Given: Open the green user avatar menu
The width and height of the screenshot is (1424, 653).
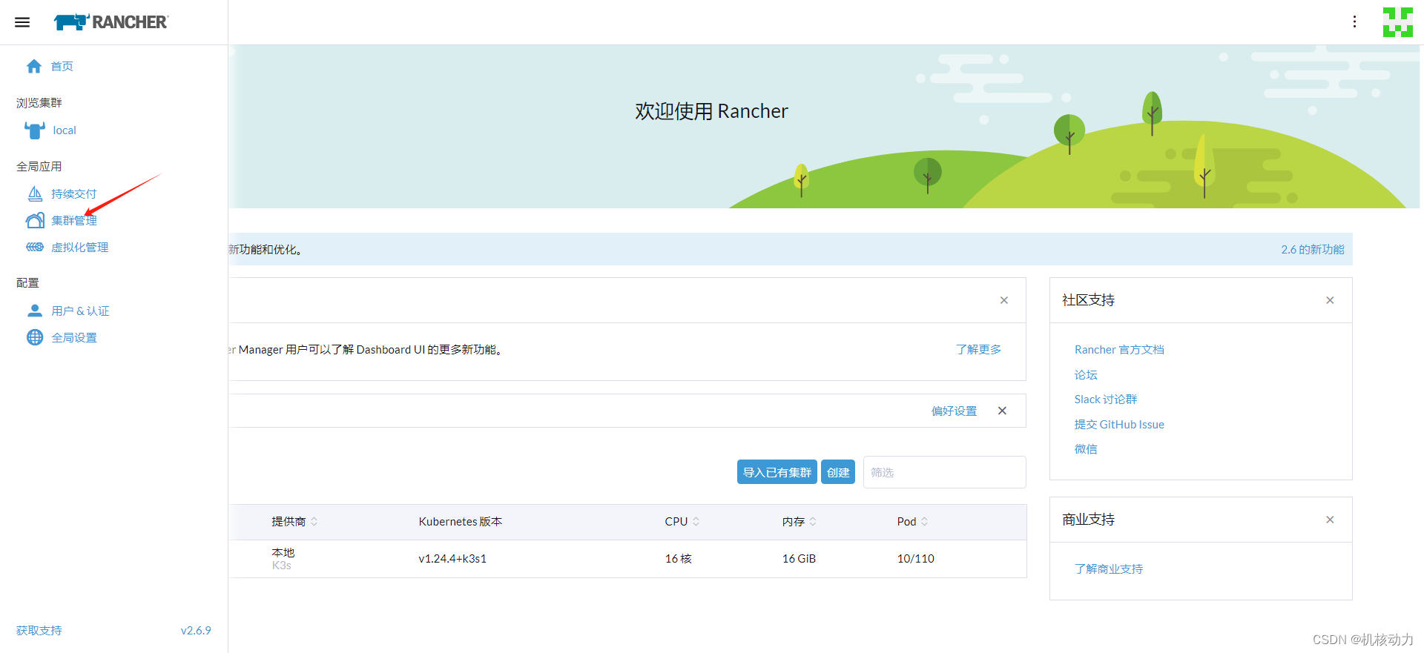Looking at the screenshot, I should [x=1397, y=22].
